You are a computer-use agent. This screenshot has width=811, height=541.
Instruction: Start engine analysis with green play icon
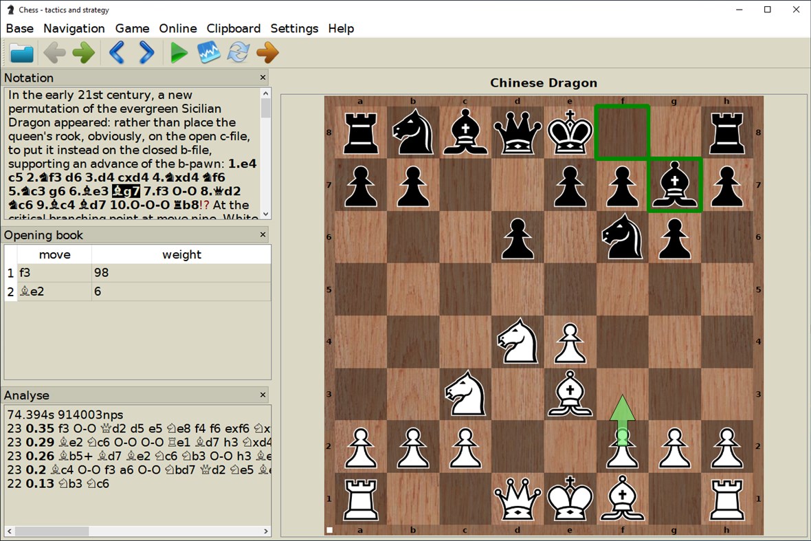point(178,52)
